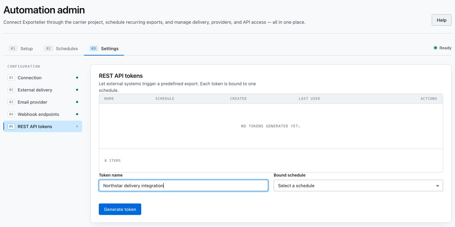
Task: Click the Token name label
Action: click(111, 175)
